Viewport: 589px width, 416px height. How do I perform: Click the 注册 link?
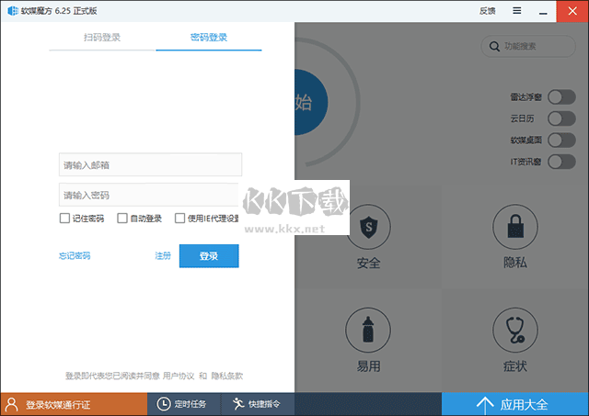(x=163, y=256)
